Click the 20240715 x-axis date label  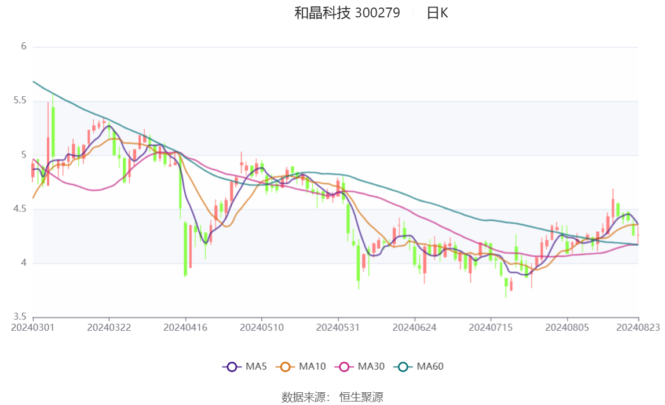tap(491, 327)
